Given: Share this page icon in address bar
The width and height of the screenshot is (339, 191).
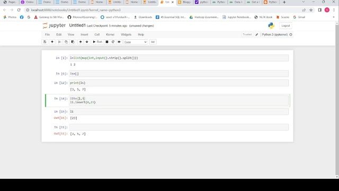Looking at the screenshot, I should (304, 10).
